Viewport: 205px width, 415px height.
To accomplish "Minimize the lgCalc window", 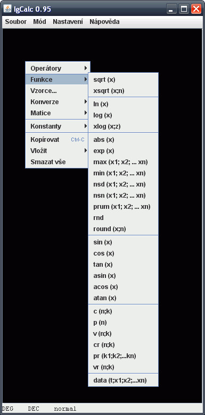I will tap(171, 9).
